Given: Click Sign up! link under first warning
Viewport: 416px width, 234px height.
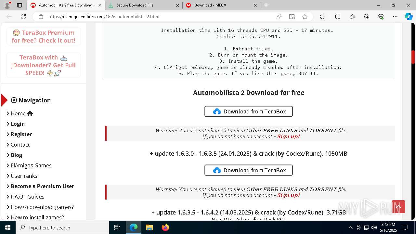Looking at the screenshot, I should [288, 136].
